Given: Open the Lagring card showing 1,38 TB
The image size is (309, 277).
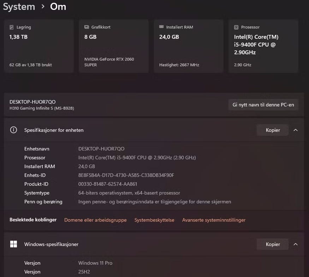Looking at the screenshot, I should [x=39, y=46].
